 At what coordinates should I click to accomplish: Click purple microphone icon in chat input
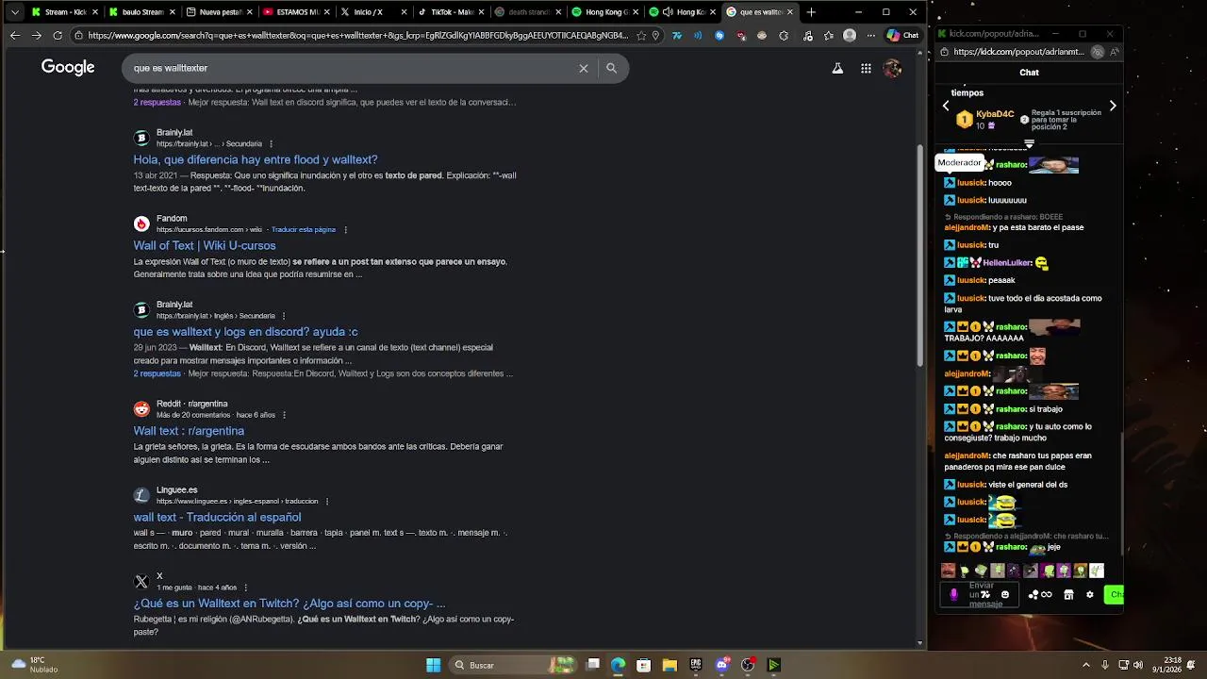point(953,595)
